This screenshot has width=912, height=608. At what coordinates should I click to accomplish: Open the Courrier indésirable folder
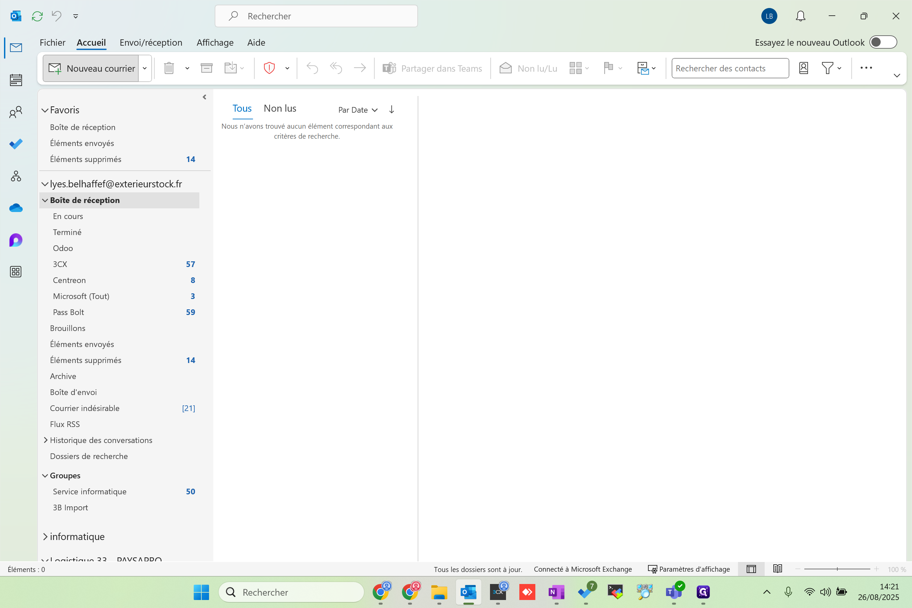click(x=119, y=408)
